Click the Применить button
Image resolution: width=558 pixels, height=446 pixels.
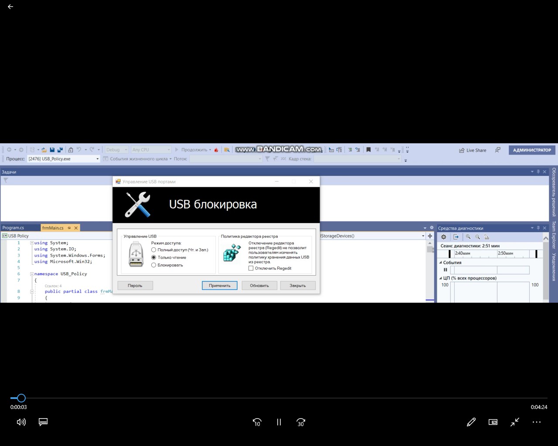click(220, 286)
